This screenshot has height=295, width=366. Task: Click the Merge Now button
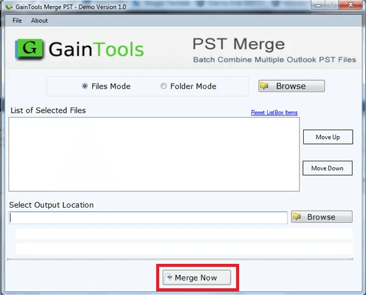[x=197, y=277]
